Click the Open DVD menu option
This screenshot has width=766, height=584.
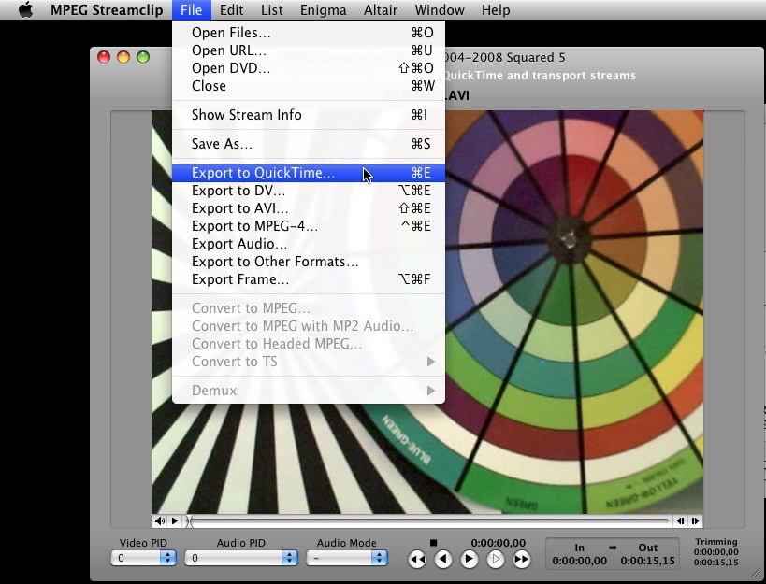coord(231,68)
